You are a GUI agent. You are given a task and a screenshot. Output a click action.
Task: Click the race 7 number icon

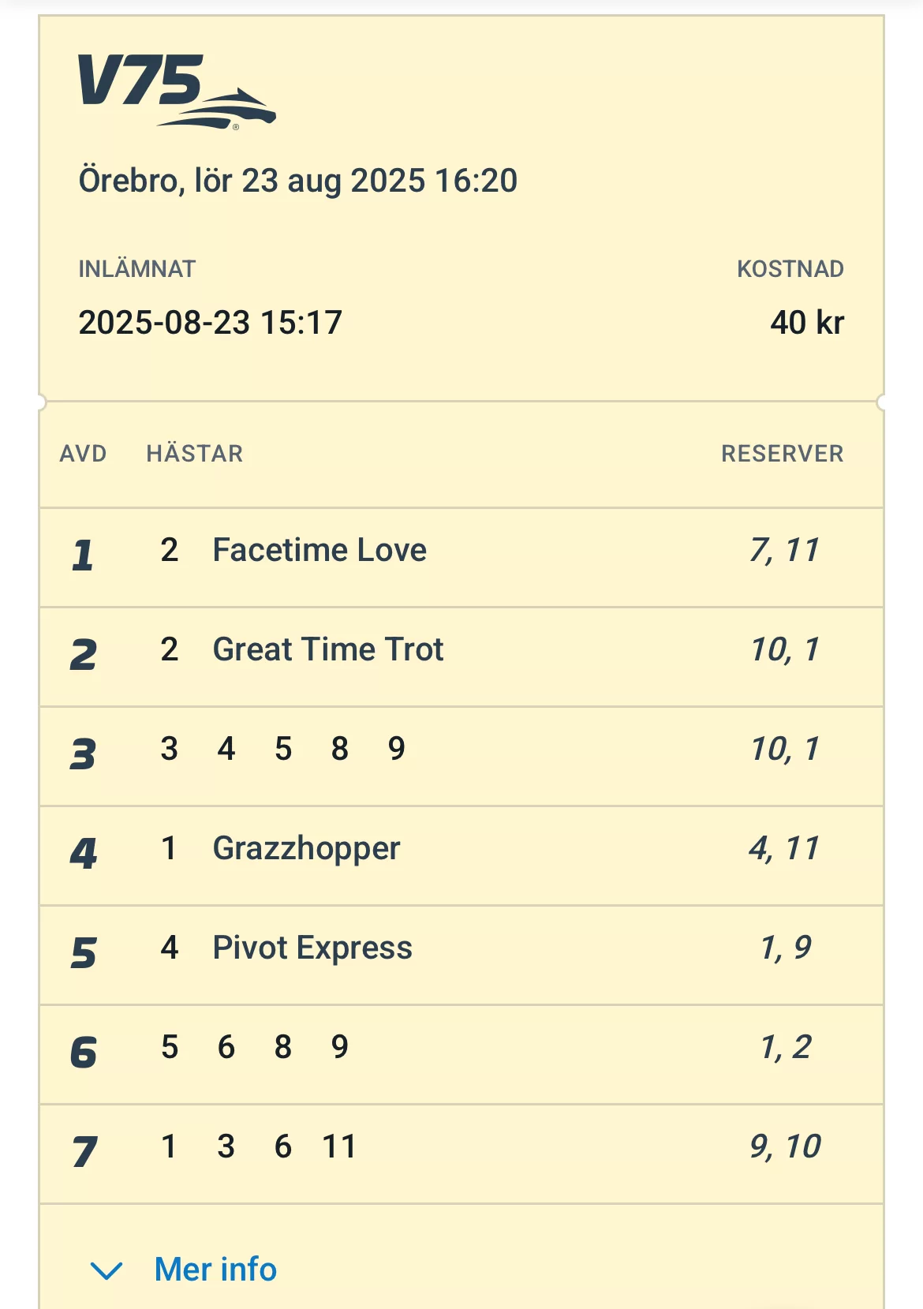pyautogui.click(x=84, y=1151)
